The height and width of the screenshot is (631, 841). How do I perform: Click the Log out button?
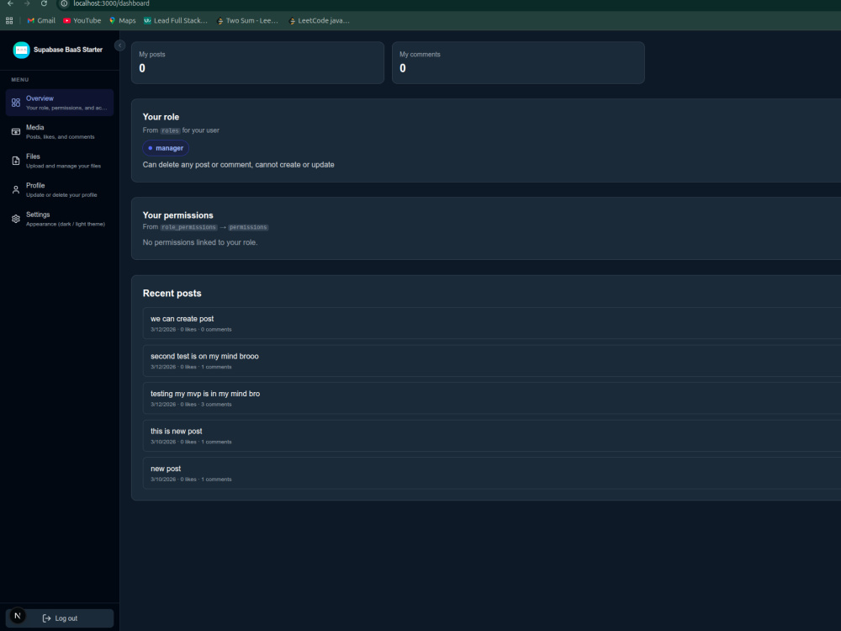point(60,618)
